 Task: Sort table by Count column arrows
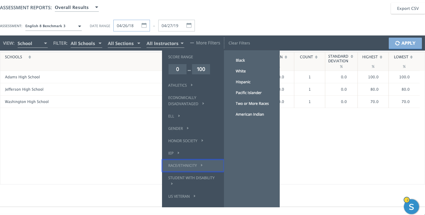pos(316,57)
